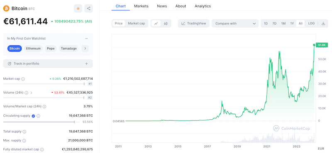Open the Compare with dropdown

tap(235, 24)
